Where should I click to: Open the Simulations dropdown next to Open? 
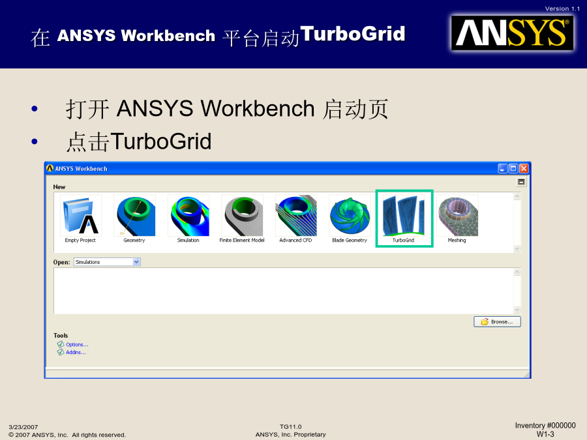pos(107,262)
